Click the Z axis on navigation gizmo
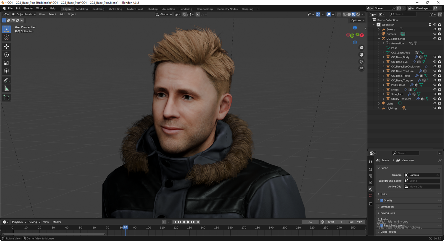This screenshot has width=444, height=241. coord(355,28)
